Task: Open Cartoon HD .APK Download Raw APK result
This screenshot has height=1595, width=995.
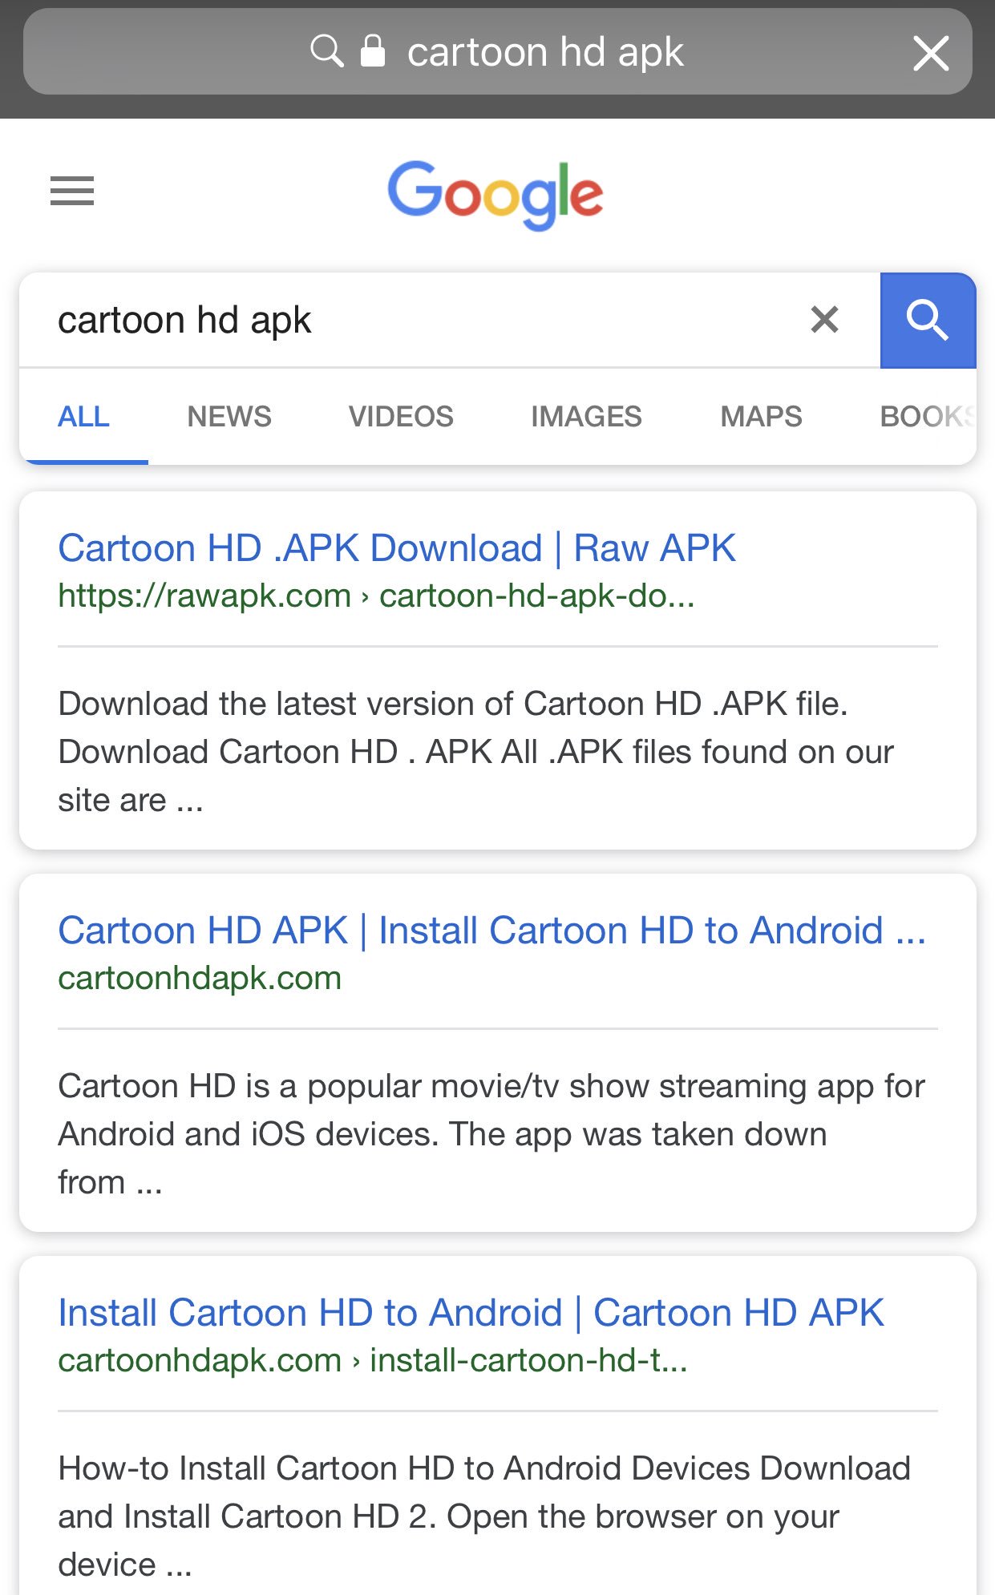Action: (x=397, y=548)
